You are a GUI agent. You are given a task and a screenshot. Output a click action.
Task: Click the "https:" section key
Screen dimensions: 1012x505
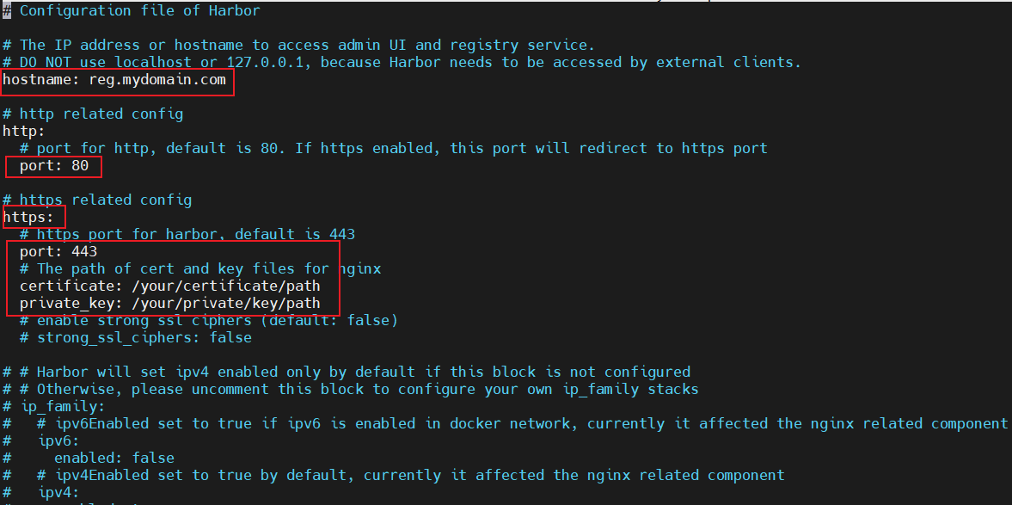point(28,218)
